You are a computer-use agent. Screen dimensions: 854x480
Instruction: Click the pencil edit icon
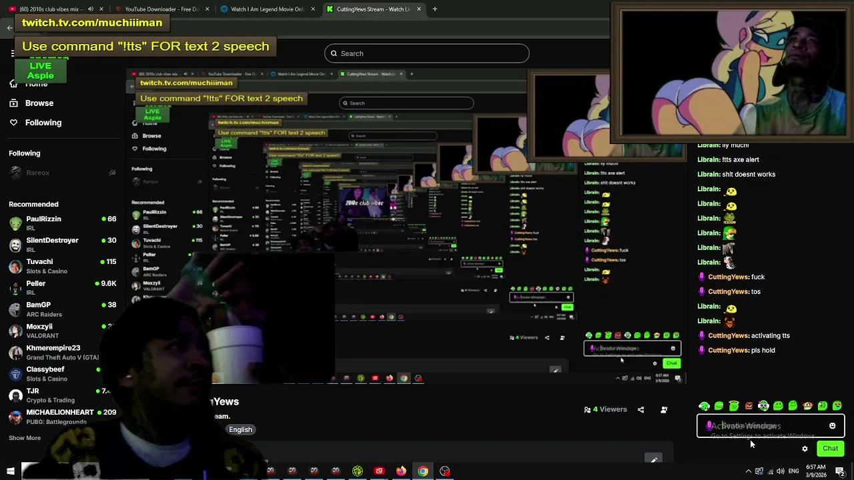pyautogui.click(x=654, y=459)
